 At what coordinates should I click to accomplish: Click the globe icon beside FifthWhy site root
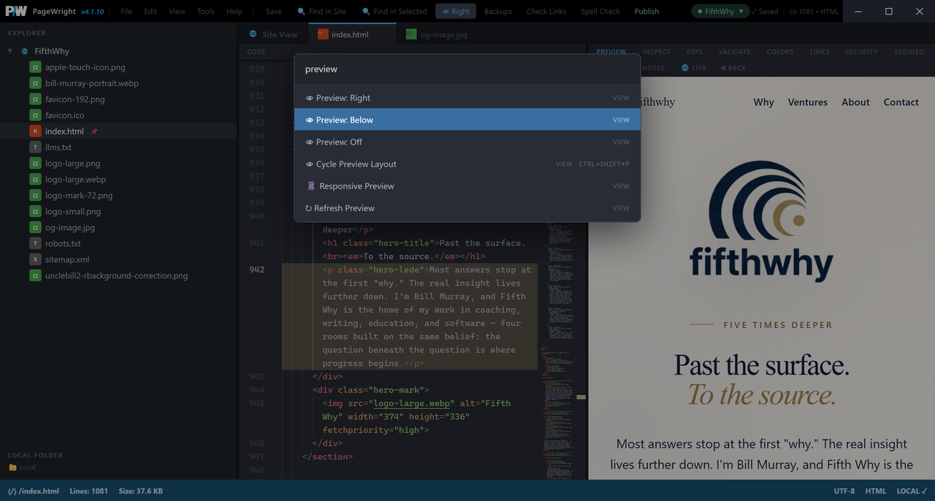tap(25, 51)
